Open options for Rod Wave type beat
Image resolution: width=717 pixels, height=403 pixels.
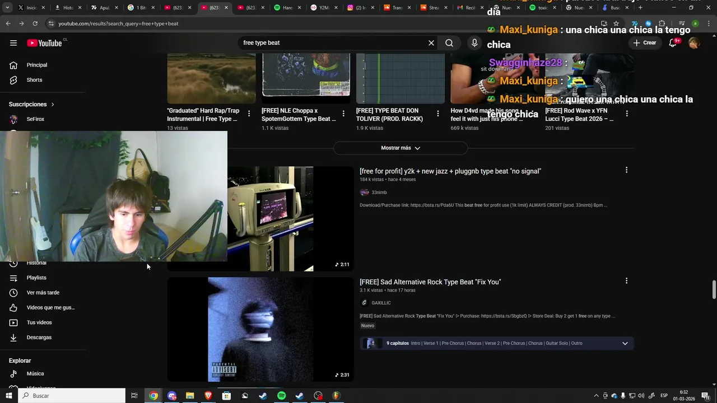point(626,114)
